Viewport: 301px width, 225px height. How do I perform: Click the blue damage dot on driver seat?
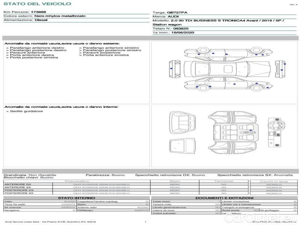(x=251, y=130)
